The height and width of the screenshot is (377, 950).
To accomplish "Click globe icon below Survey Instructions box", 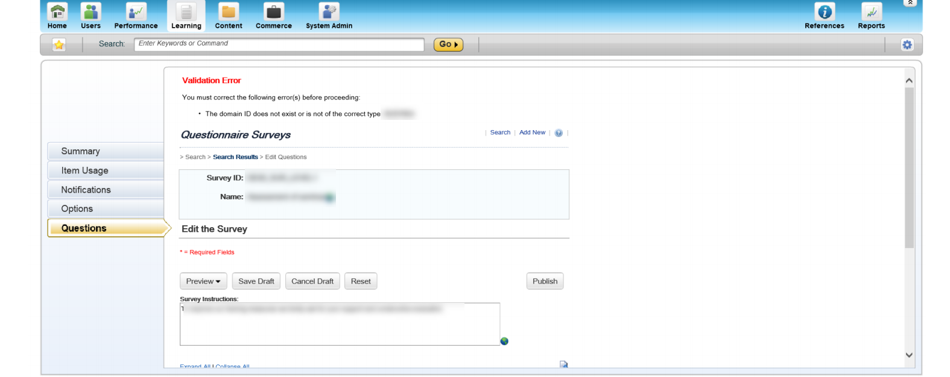I will click(x=504, y=341).
